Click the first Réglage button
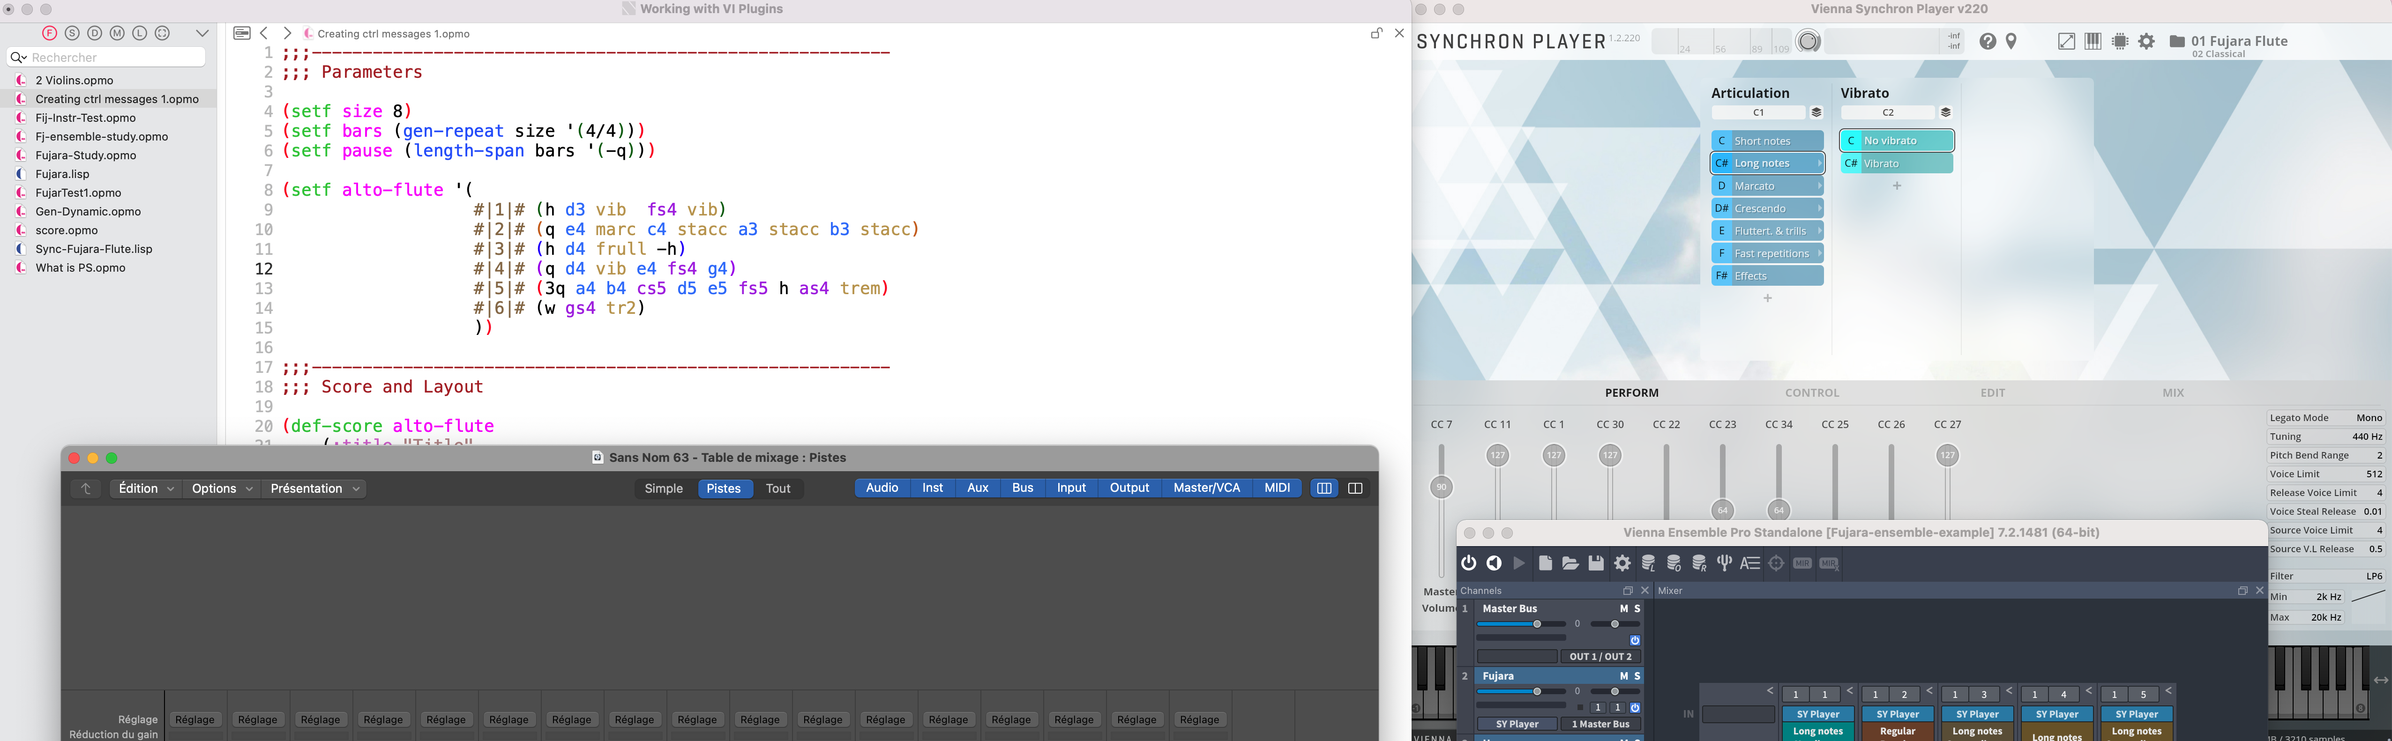Image resolution: width=2392 pixels, height=741 pixels. tap(195, 719)
